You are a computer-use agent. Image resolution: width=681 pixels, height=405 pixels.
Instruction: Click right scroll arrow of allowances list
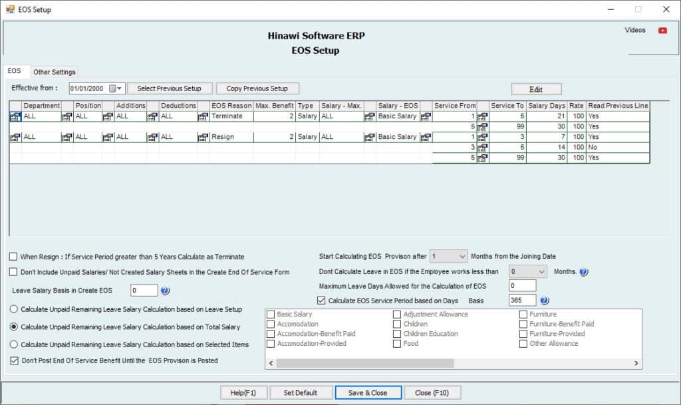point(636,363)
